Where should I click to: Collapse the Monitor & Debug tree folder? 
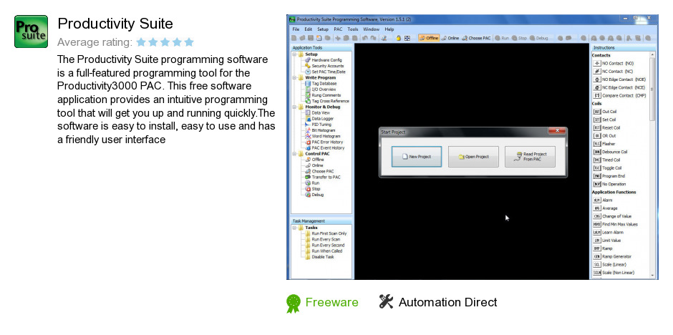pyautogui.click(x=294, y=107)
